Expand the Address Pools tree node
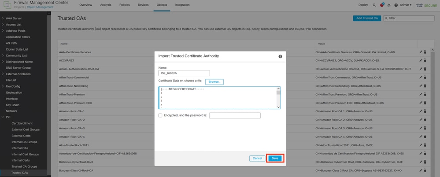Viewport: 440px width, 177px height. 3,30
